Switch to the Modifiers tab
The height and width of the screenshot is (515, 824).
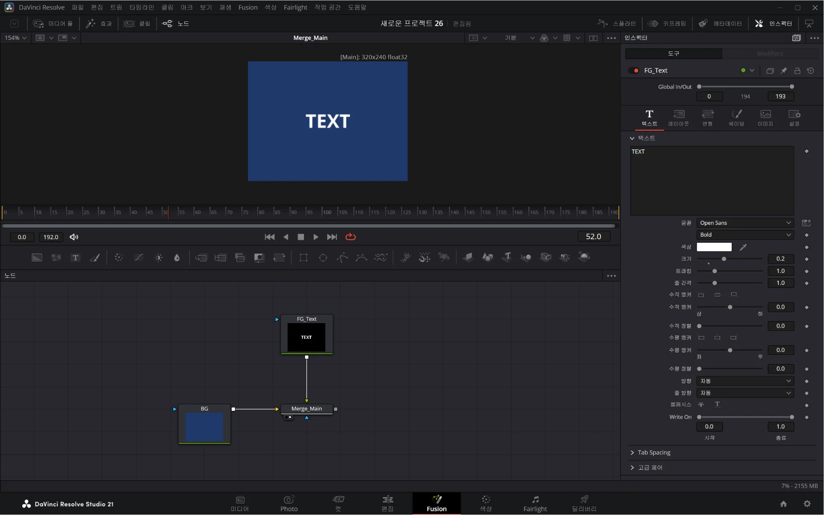(x=770, y=54)
